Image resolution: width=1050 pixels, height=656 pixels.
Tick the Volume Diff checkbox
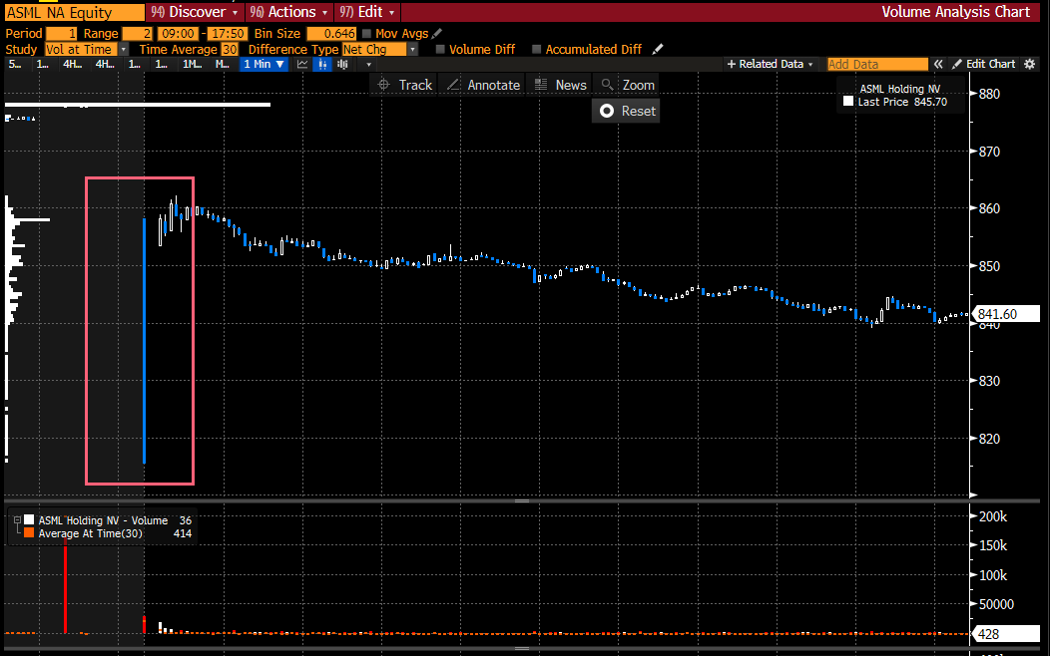point(440,49)
